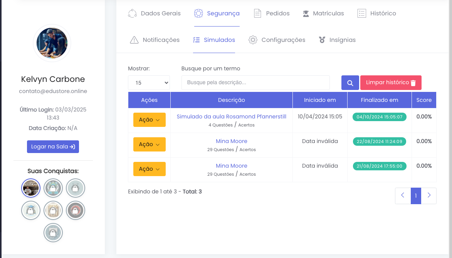Open the Pedidos tab
The width and height of the screenshot is (452, 258).
click(x=272, y=13)
